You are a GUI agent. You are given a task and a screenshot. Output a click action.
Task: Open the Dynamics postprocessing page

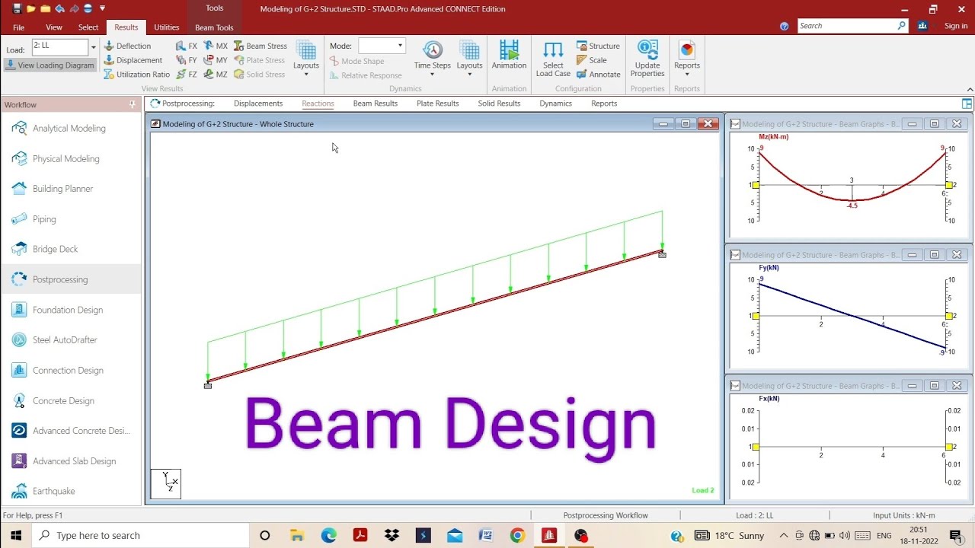tap(555, 104)
